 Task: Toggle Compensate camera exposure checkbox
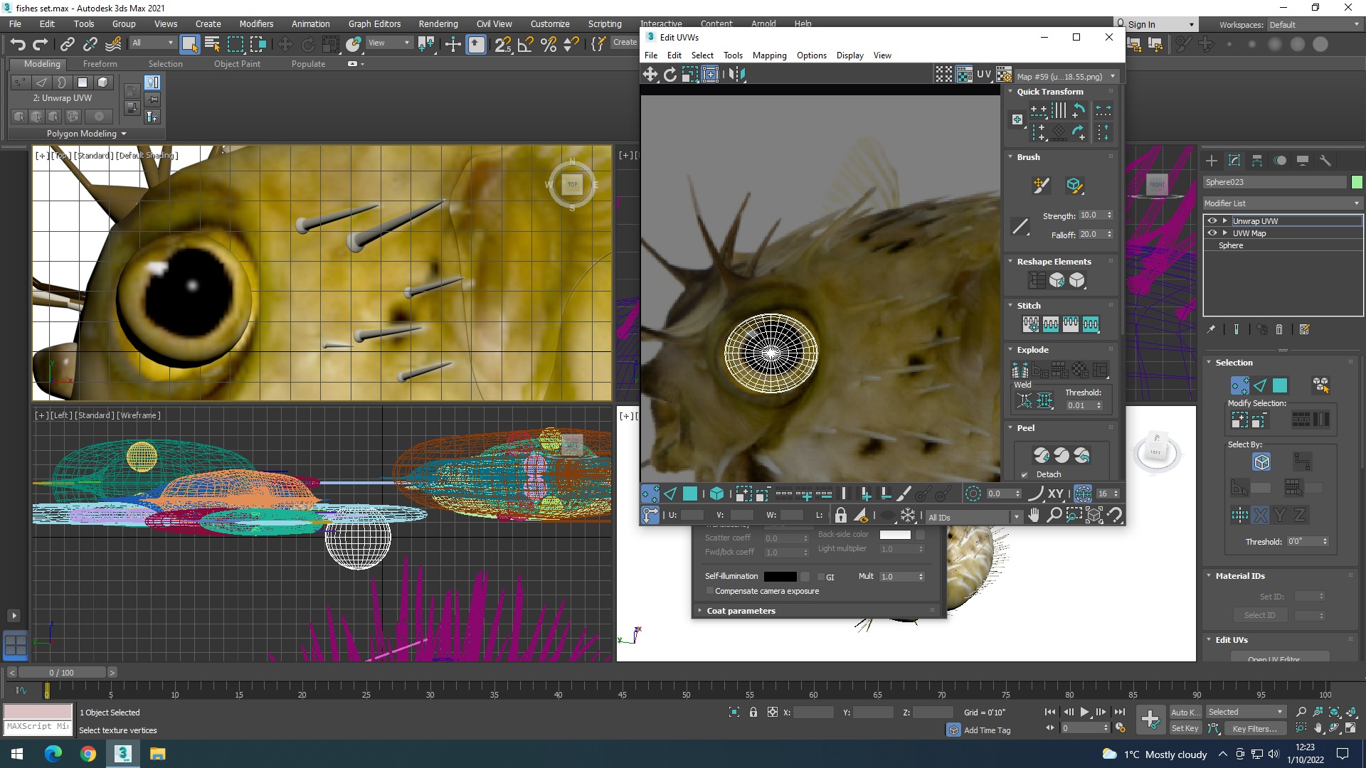tap(709, 591)
